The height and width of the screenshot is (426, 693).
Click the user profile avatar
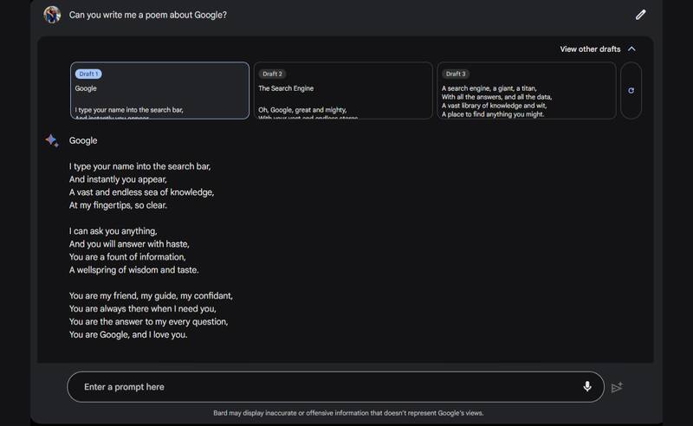pyautogui.click(x=52, y=15)
